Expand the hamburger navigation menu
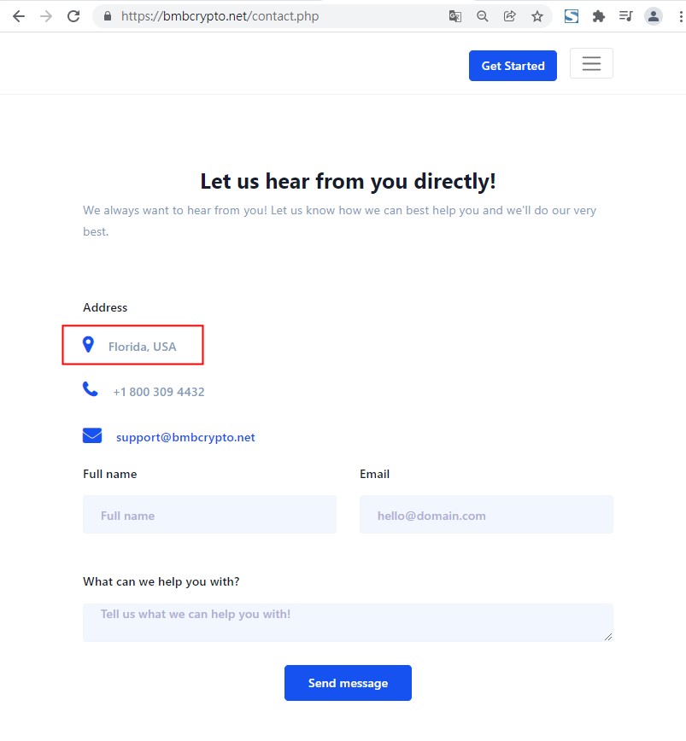Screen dimensions: 686x741 pyautogui.click(x=591, y=64)
